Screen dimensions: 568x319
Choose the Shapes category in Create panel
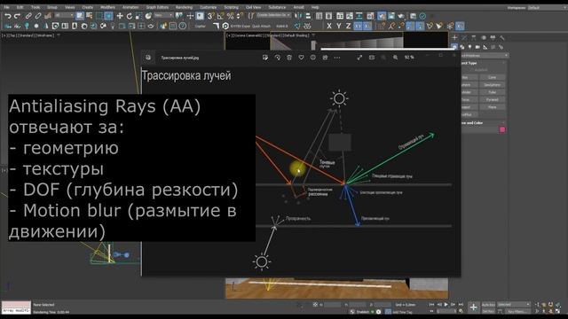click(x=462, y=47)
